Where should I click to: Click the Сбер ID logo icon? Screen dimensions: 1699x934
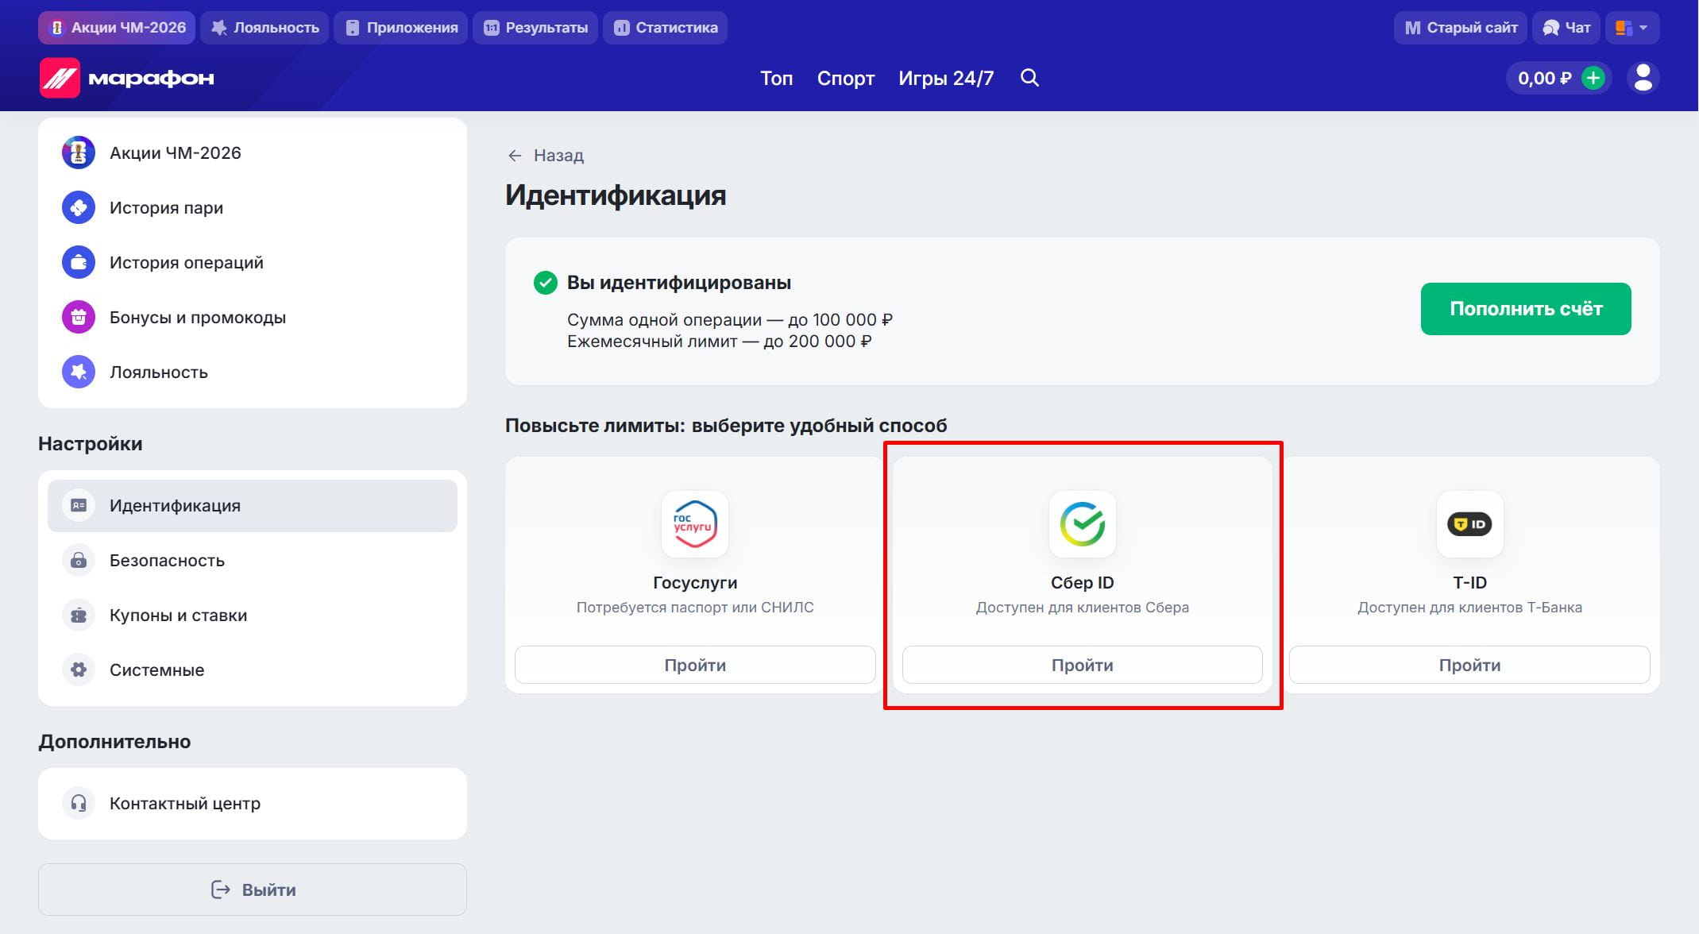tap(1083, 524)
